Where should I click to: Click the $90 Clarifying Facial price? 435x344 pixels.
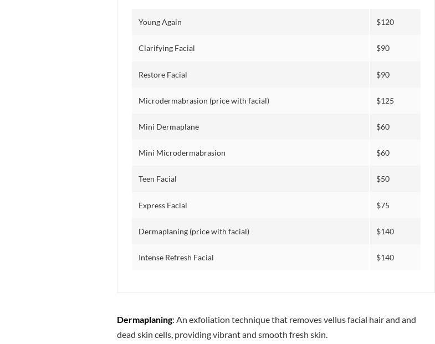[383, 48]
